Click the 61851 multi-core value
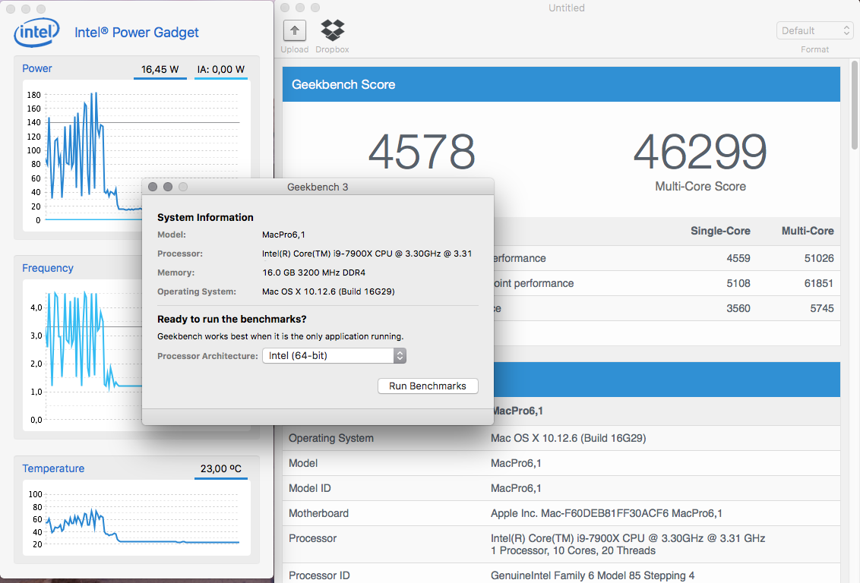860x583 pixels. pos(819,283)
